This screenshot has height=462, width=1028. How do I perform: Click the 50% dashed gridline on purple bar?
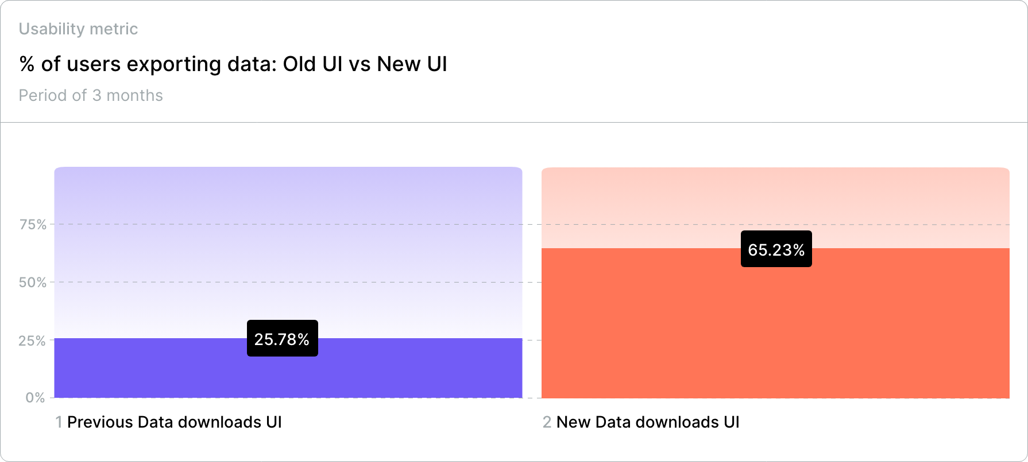pos(288,282)
